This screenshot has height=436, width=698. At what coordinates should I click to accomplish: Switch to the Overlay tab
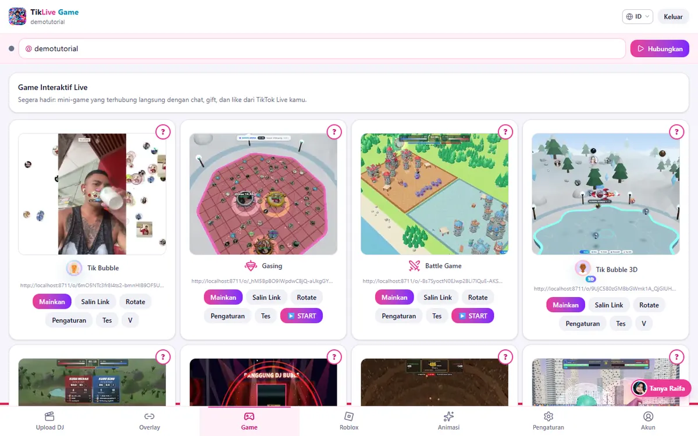pyautogui.click(x=149, y=421)
